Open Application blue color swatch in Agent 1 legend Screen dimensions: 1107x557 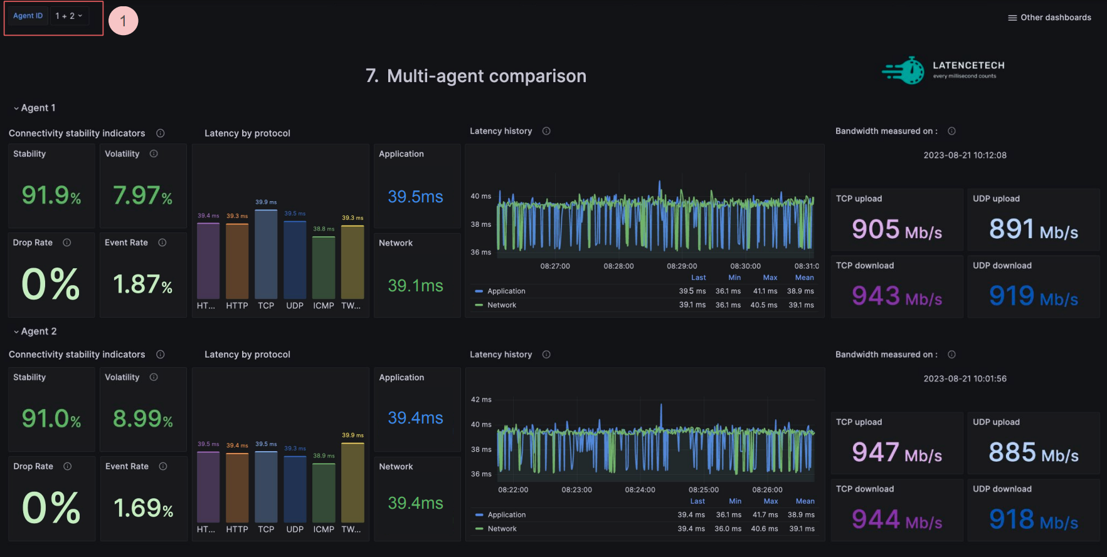(x=479, y=291)
